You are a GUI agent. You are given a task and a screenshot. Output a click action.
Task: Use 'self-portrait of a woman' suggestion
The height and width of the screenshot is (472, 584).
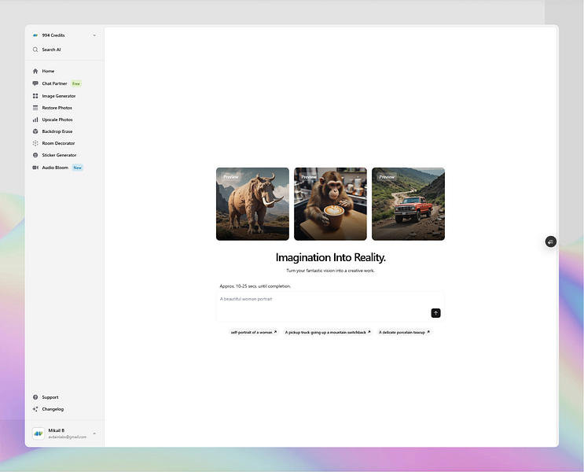(x=254, y=332)
